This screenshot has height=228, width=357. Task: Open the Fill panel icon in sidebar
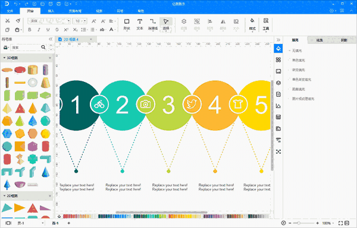point(278,48)
